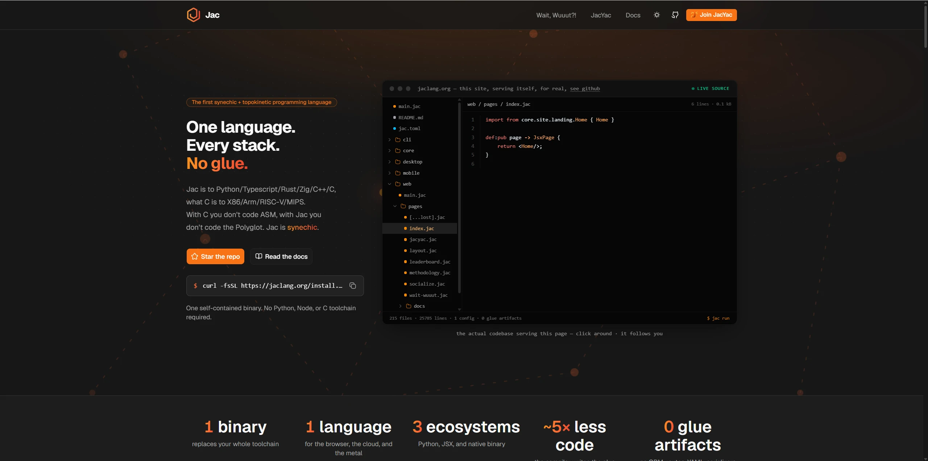Expand the cli folder chevron
The image size is (928, 461).
point(390,140)
